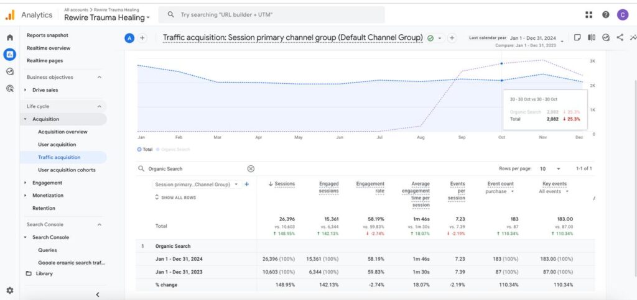This screenshot has width=637, height=300.
Task: Open the Advertising icon in the left rail
Action: (10, 88)
